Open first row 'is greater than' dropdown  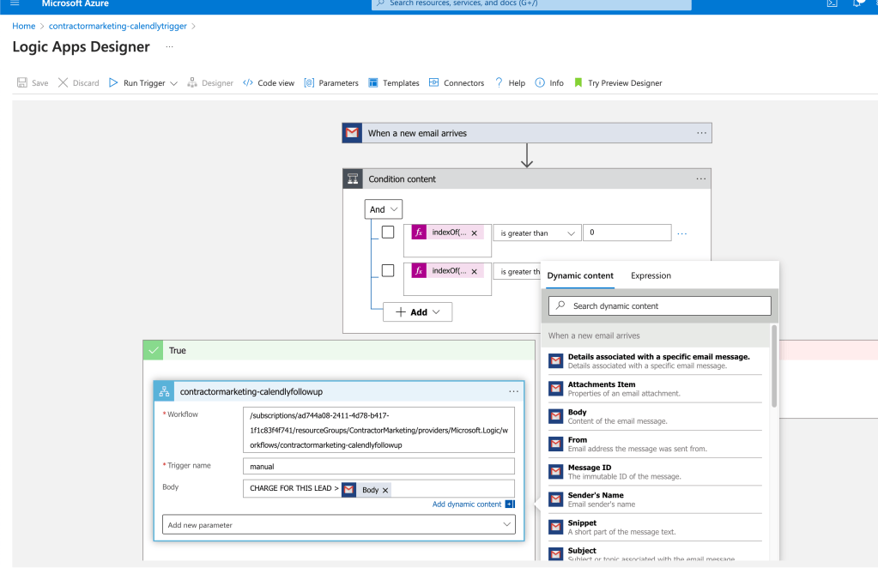pyautogui.click(x=537, y=233)
